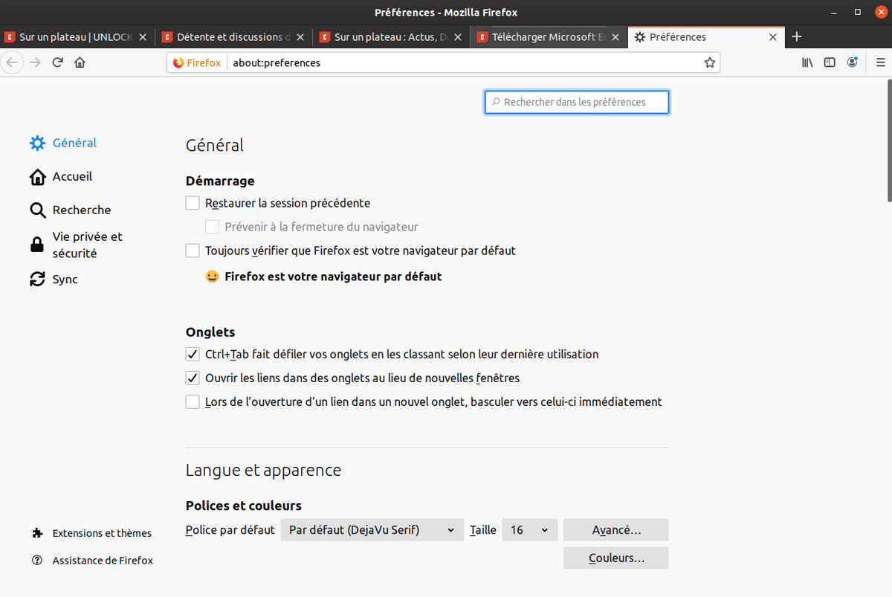Click the 'Polices et couleurs' heading
Viewport: 892px width, 597px height.
[244, 506]
